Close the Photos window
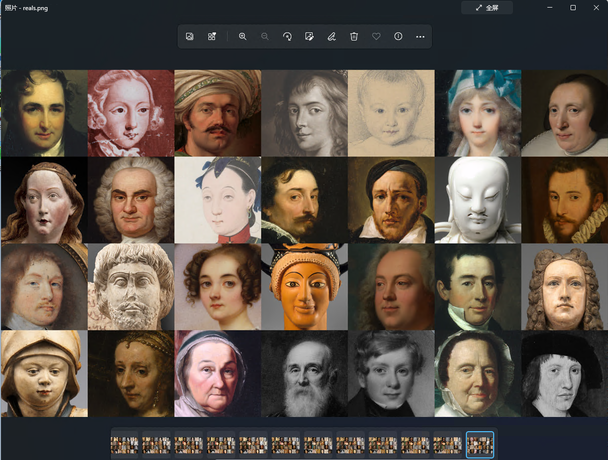This screenshot has height=460, width=608. tap(596, 8)
